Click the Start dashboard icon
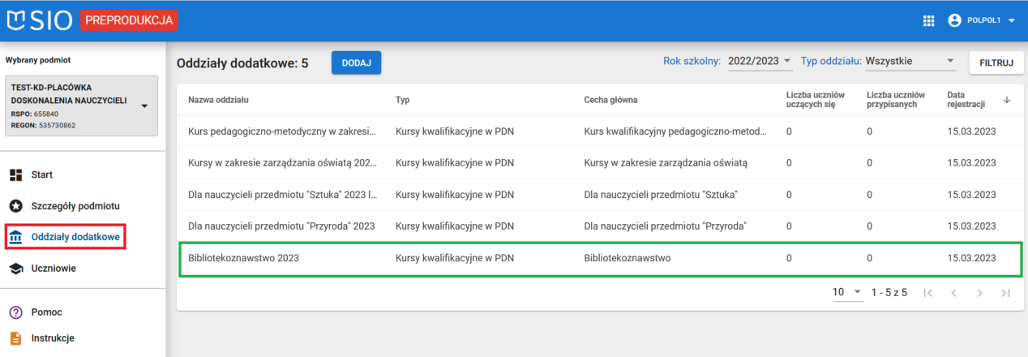Image resolution: width=1028 pixels, height=357 pixels. pos(15,175)
